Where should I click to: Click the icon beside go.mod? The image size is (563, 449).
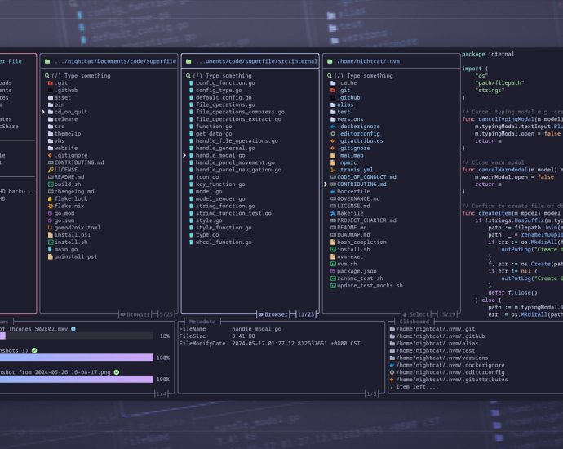pos(51,213)
